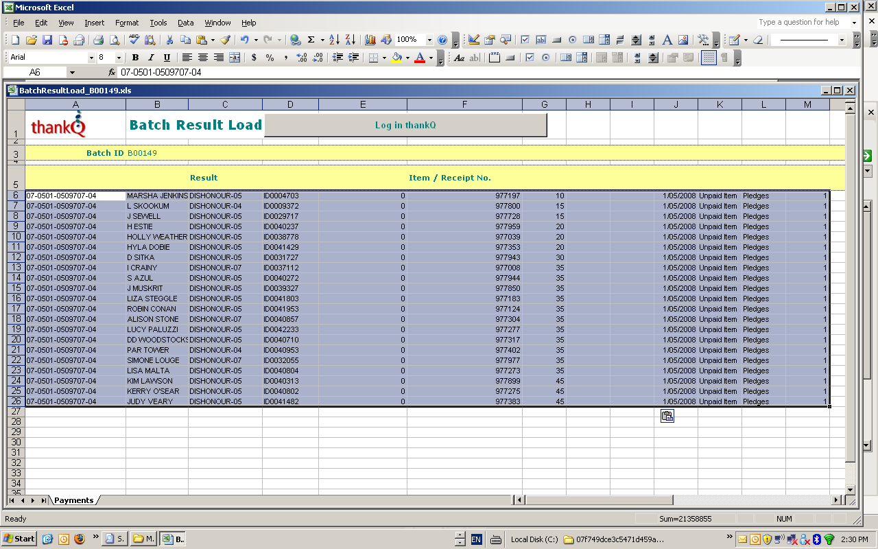Screen dimensions: 878x549
Task: Cut the selection with the scissors icon
Action: point(169,40)
